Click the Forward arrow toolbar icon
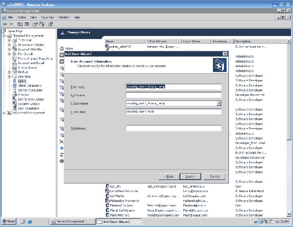293x227 pixels. (11, 24)
